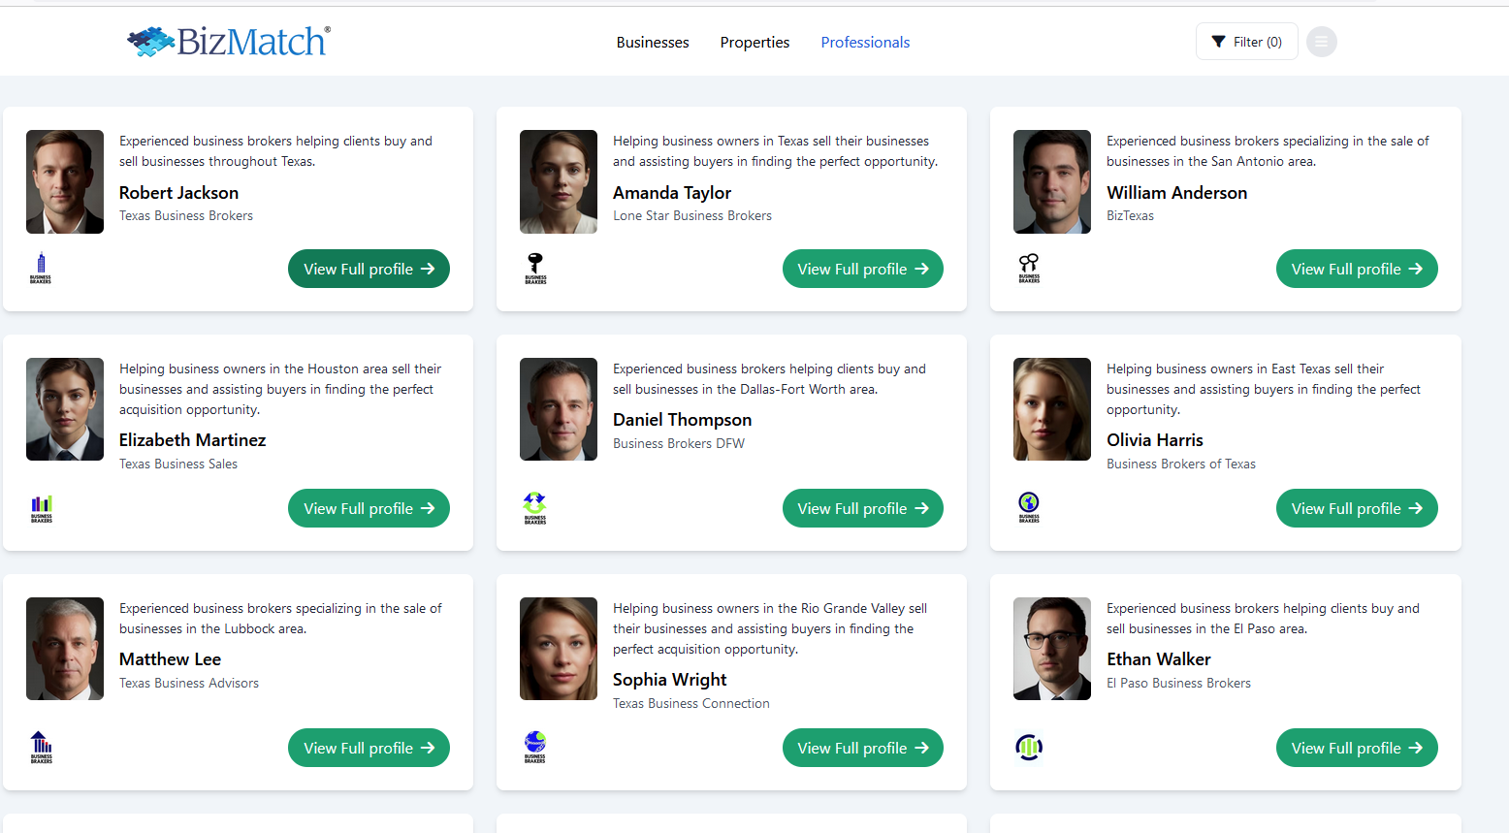
Task: Click Robert Jackson's company logo icon
Action: click(41, 268)
